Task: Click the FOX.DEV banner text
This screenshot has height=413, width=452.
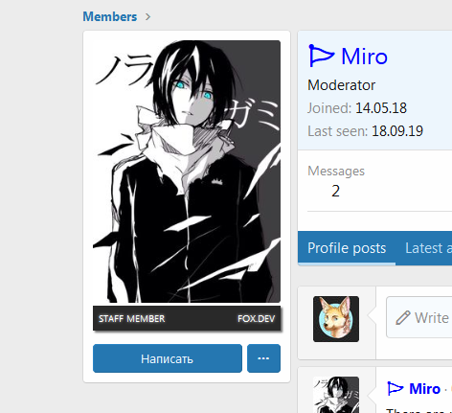Action: (x=256, y=318)
